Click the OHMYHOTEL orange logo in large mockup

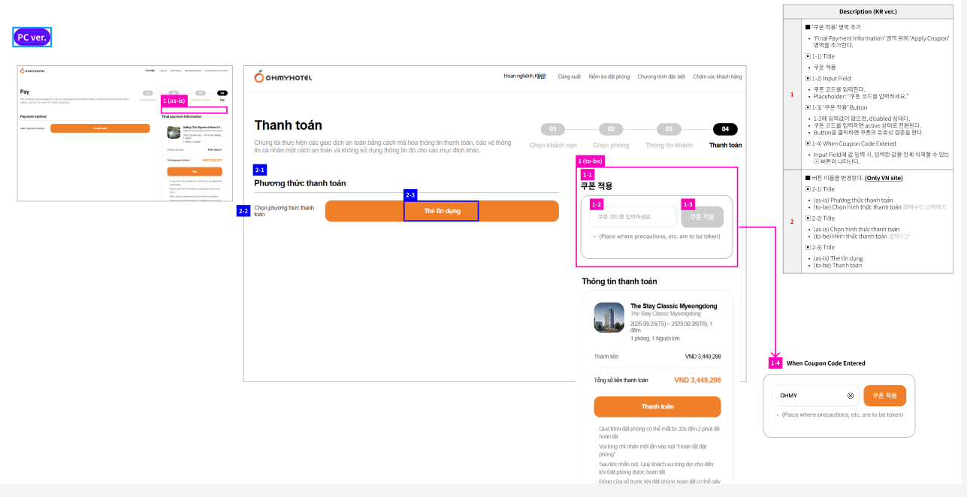click(x=283, y=77)
